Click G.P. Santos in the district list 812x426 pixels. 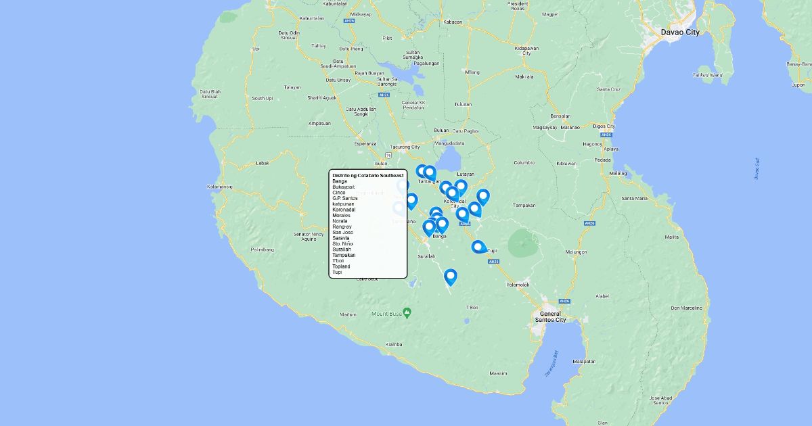point(345,198)
